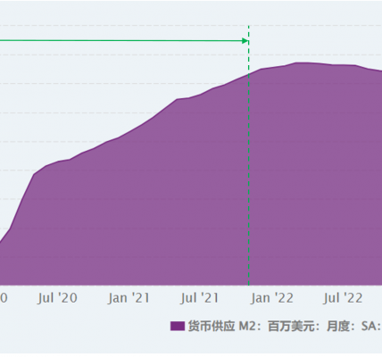Viewport: 382px width, 357px height.
Task: Select the Jan '22 axis label
Action: [x=272, y=298]
